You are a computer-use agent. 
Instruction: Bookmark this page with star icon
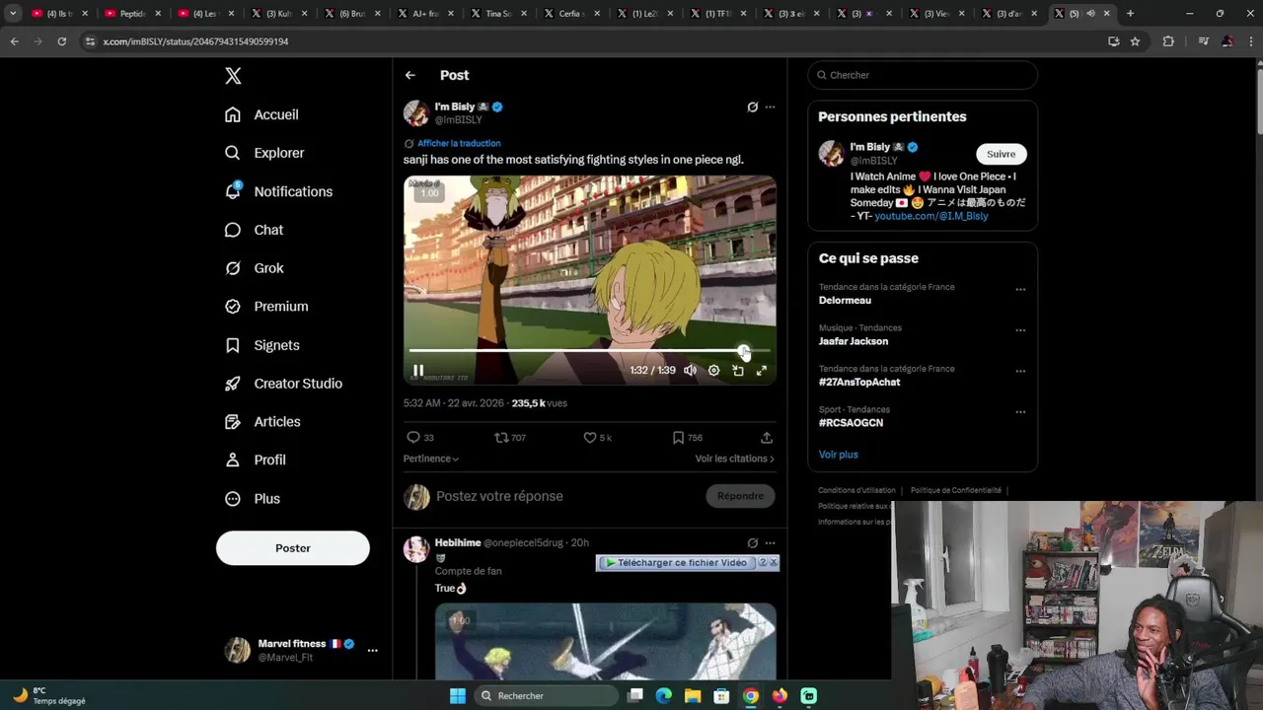click(x=1135, y=41)
